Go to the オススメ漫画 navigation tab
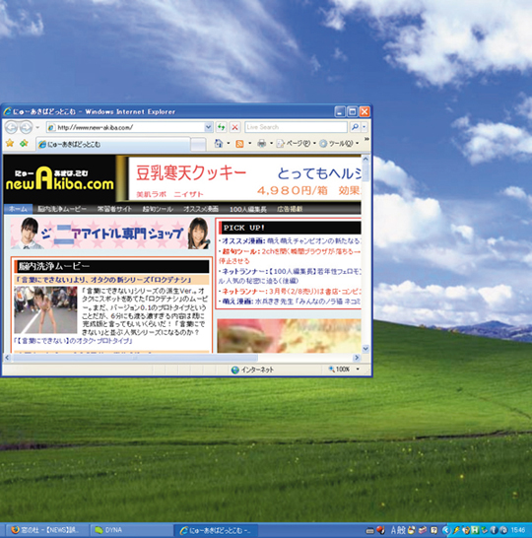The width and height of the screenshot is (532, 538). [x=201, y=209]
